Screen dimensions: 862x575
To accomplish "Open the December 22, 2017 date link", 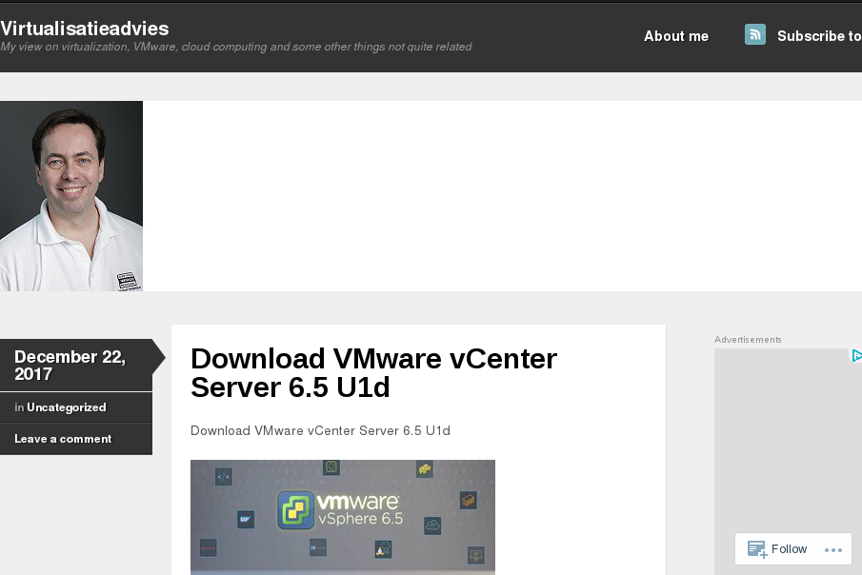I will pyautogui.click(x=70, y=365).
